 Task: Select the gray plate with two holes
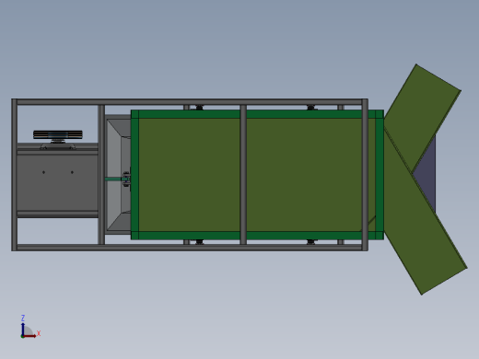pyautogui.click(x=57, y=183)
